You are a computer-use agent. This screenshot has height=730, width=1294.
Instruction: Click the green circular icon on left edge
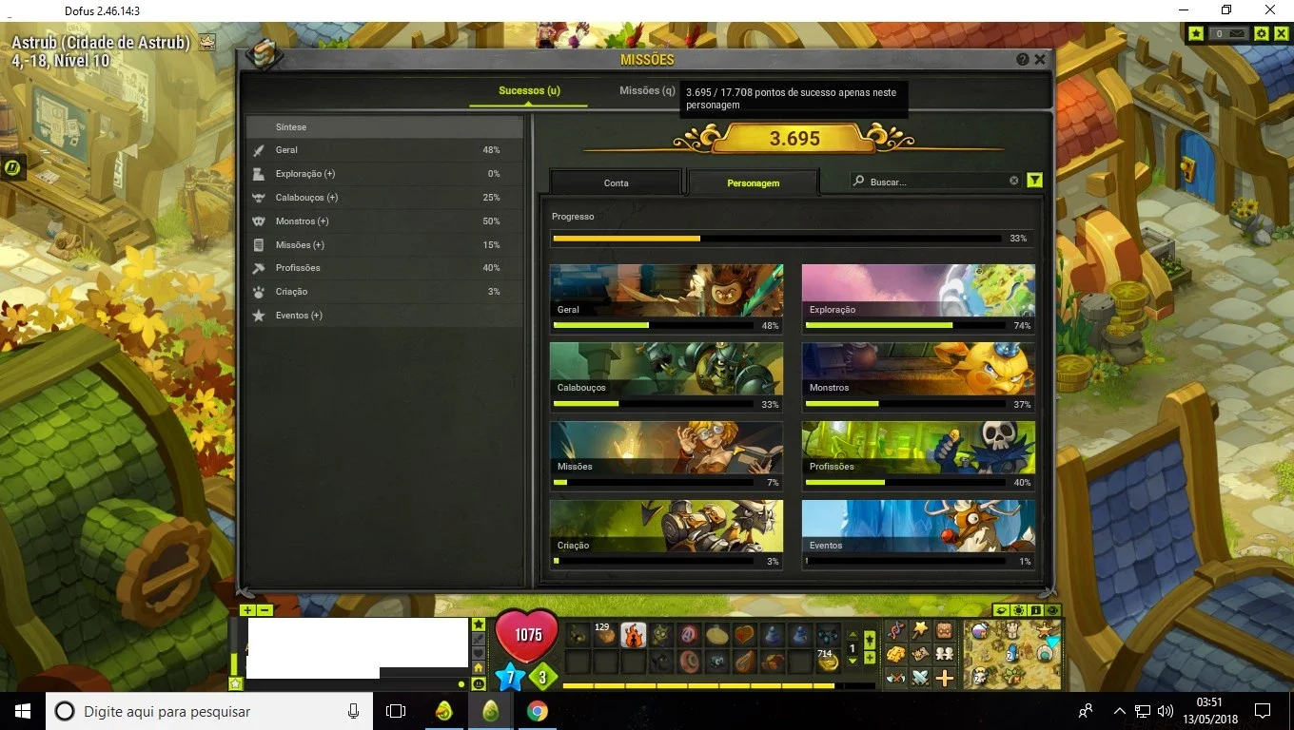(12, 167)
